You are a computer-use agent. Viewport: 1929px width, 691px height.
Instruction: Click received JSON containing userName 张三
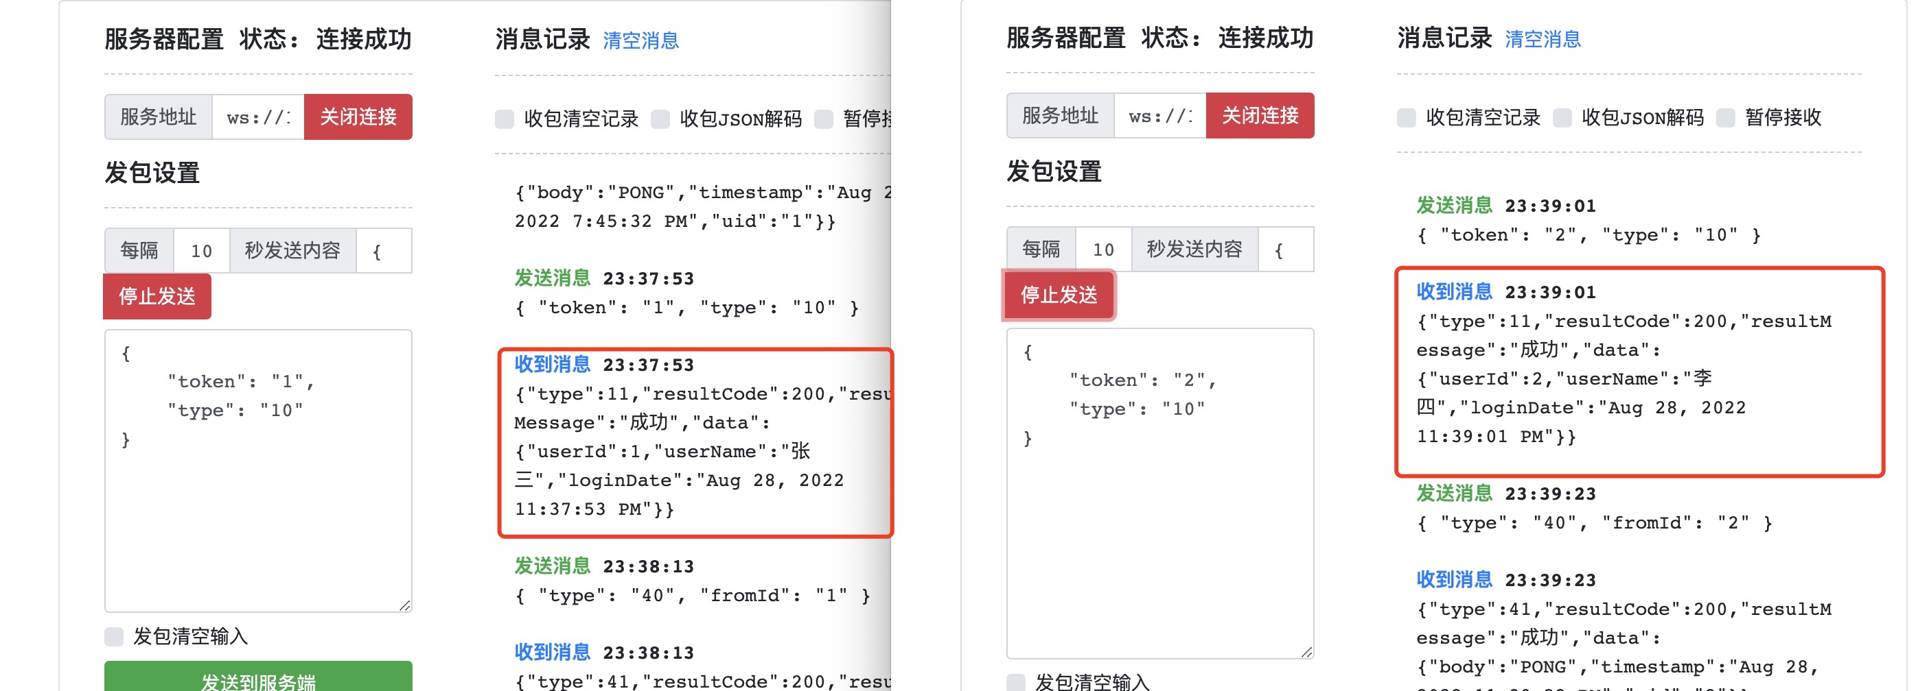coord(702,452)
